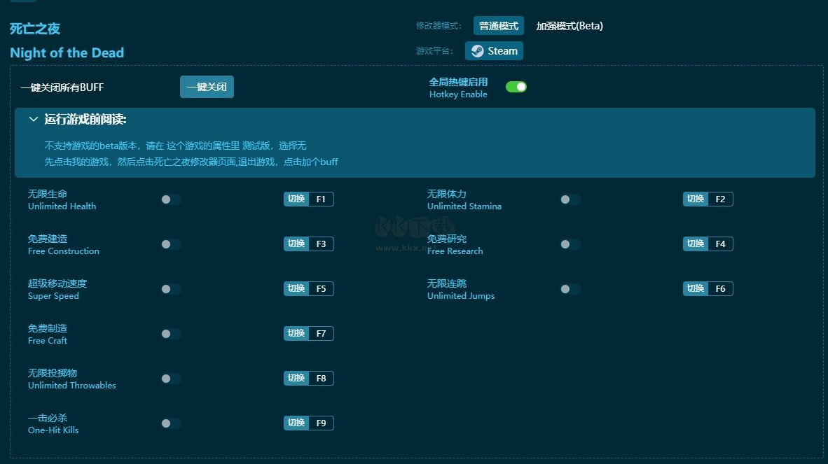Viewport: 828px width, 464px height.
Task: Switch on Unlimited Jumps
Action: (x=570, y=289)
